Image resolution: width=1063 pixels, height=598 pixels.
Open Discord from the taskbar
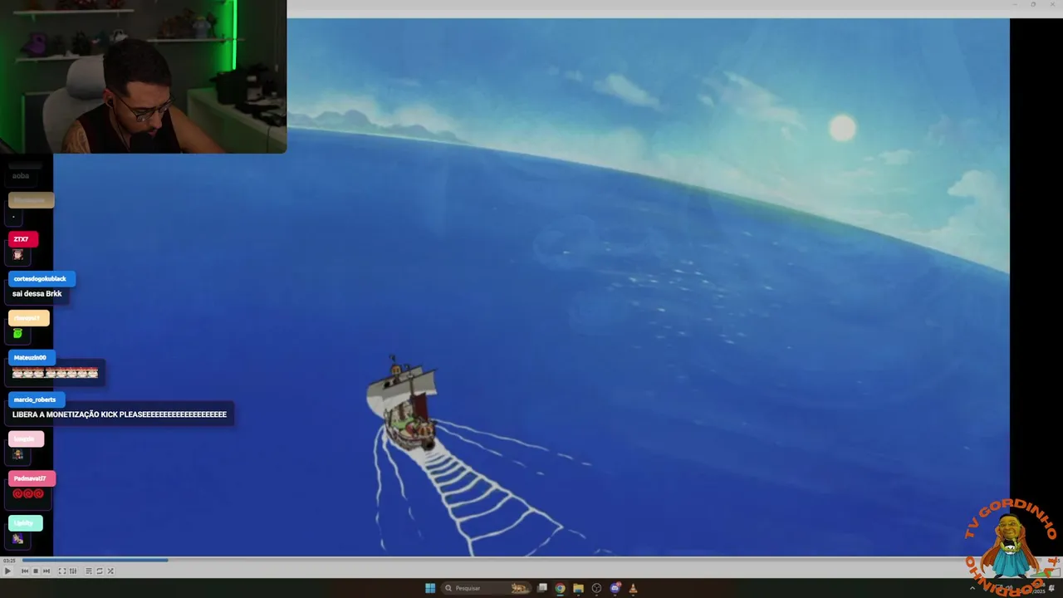click(615, 588)
